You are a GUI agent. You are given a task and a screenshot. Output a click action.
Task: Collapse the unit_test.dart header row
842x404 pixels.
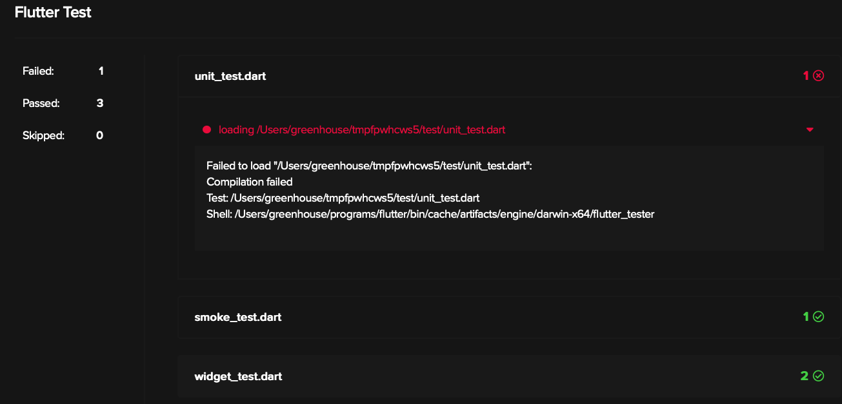click(x=510, y=76)
